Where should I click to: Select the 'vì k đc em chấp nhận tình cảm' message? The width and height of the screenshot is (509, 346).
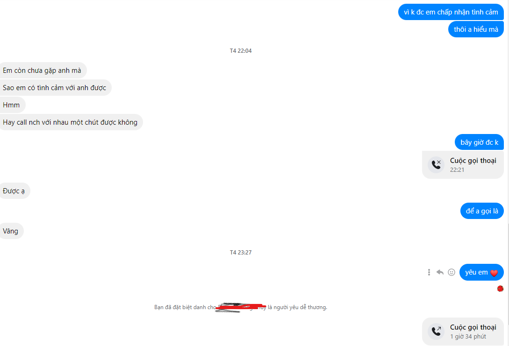point(451,12)
